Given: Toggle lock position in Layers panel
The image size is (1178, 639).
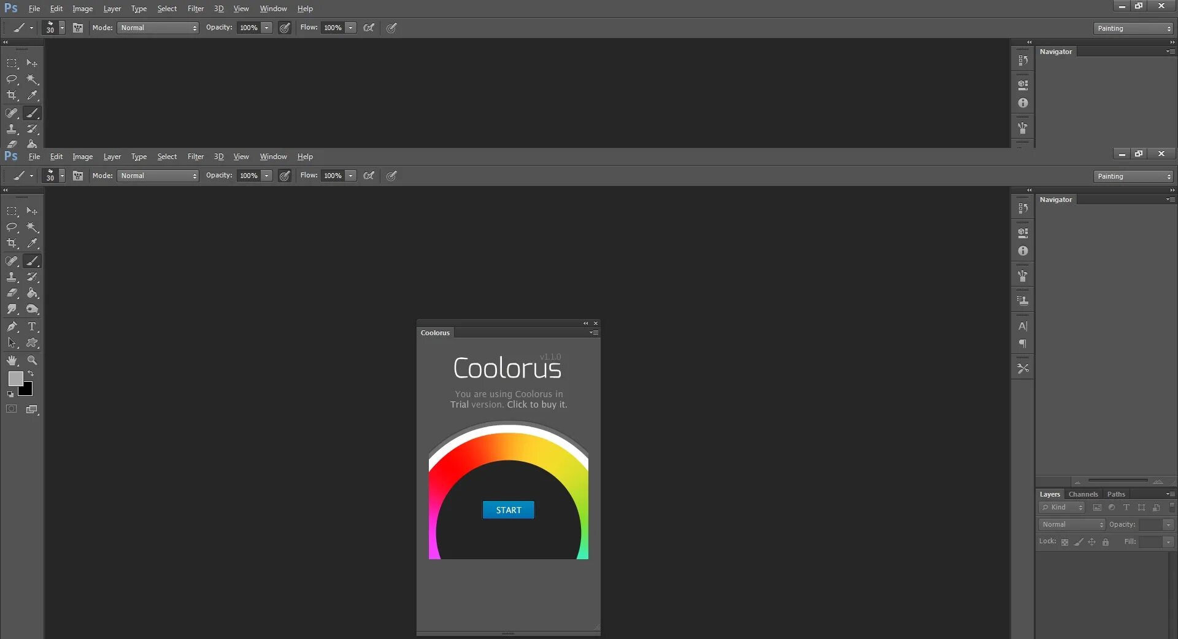Looking at the screenshot, I should (x=1091, y=542).
